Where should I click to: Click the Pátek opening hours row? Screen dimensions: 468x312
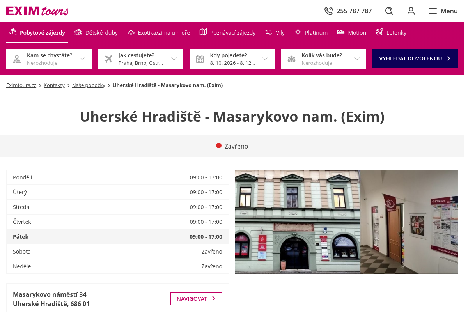click(x=117, y=237)
